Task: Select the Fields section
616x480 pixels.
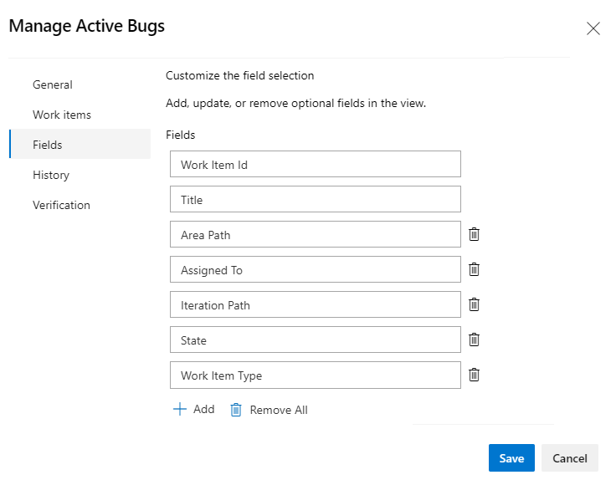Action: pyautogui.click(x=80, y=145)
